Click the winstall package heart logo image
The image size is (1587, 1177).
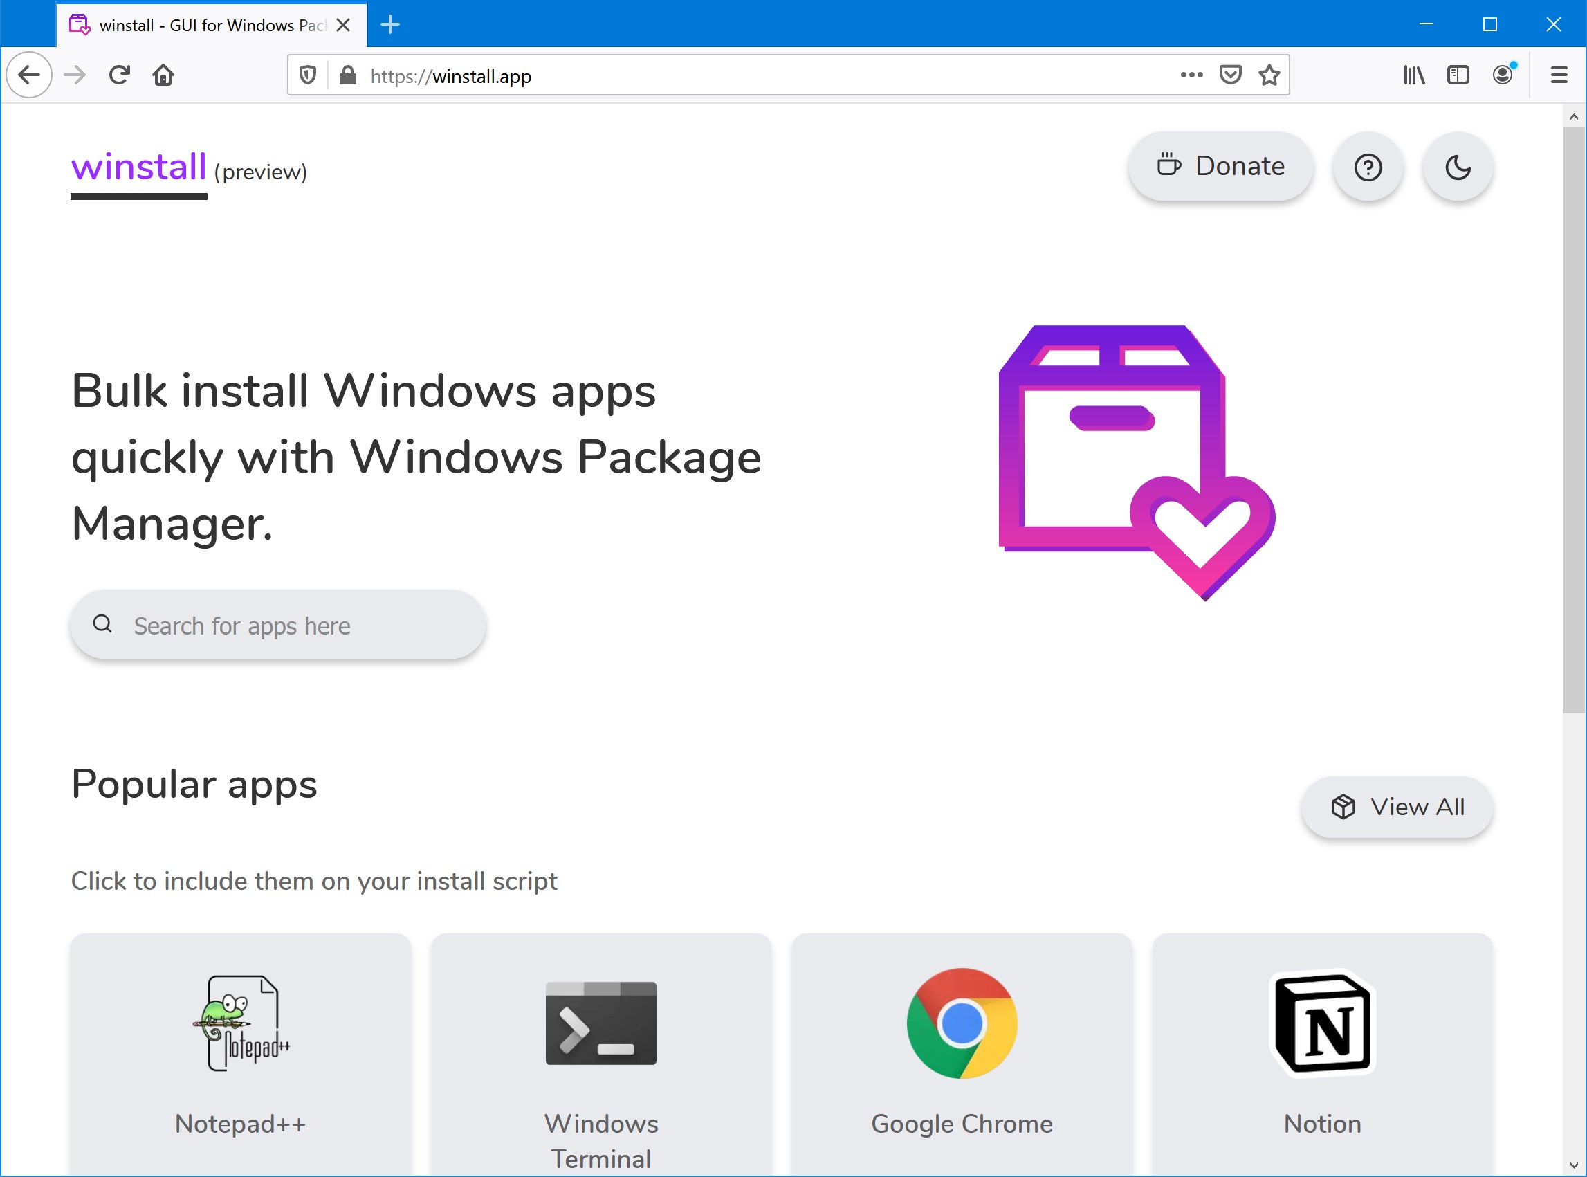click(1137, 463)
